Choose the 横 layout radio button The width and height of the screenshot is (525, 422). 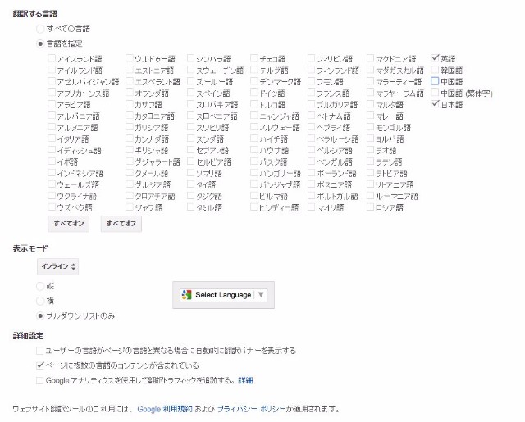coord(40,301)
